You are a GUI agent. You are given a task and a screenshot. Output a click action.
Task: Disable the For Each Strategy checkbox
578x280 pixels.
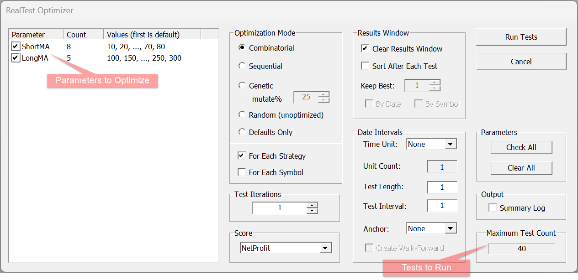pos(242,156)
